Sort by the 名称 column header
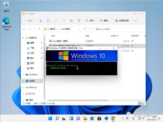Viewport: 163px width, 122px height. (x=53, y=36)
